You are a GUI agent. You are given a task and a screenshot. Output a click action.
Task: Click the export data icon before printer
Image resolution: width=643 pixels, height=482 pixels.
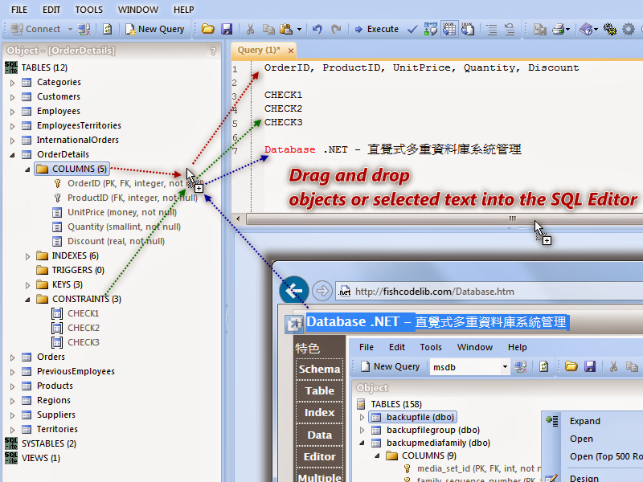click(x=539, y=29)
